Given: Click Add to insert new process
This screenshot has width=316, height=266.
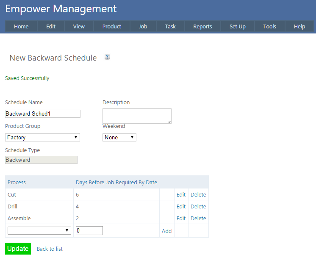Looking at the screenshot, I should (x=166, y=231).
